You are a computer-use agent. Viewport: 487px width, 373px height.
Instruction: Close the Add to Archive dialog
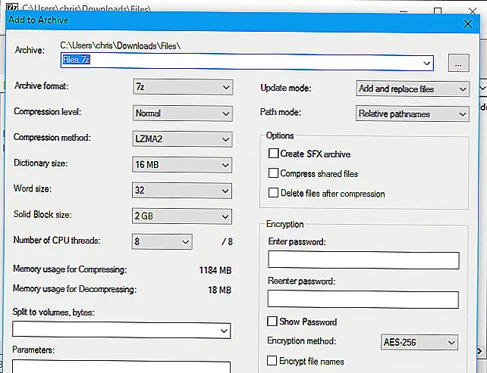pyautogui.click(x=467, y=23)
